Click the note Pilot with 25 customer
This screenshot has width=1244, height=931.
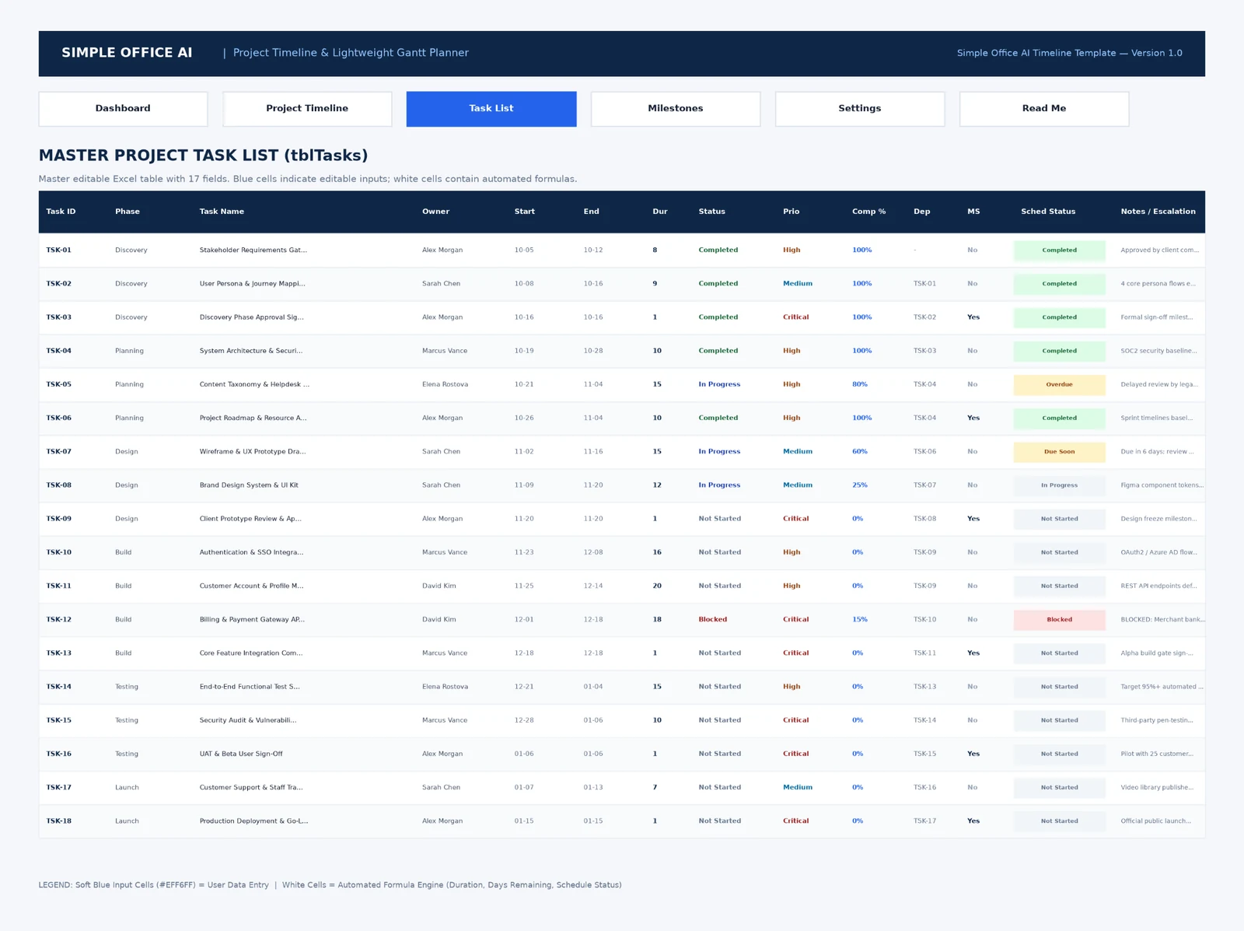pos(1157,754)
